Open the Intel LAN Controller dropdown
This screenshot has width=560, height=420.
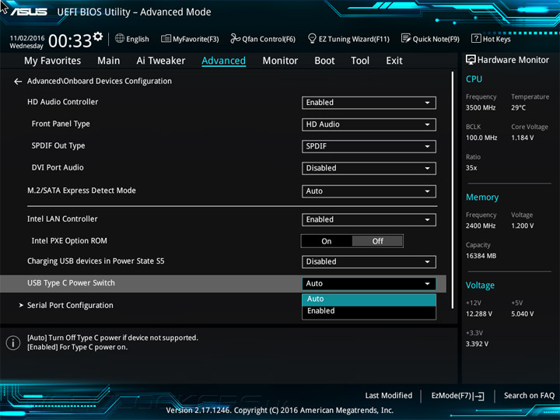pyautogui.click(x=369, y=219)
